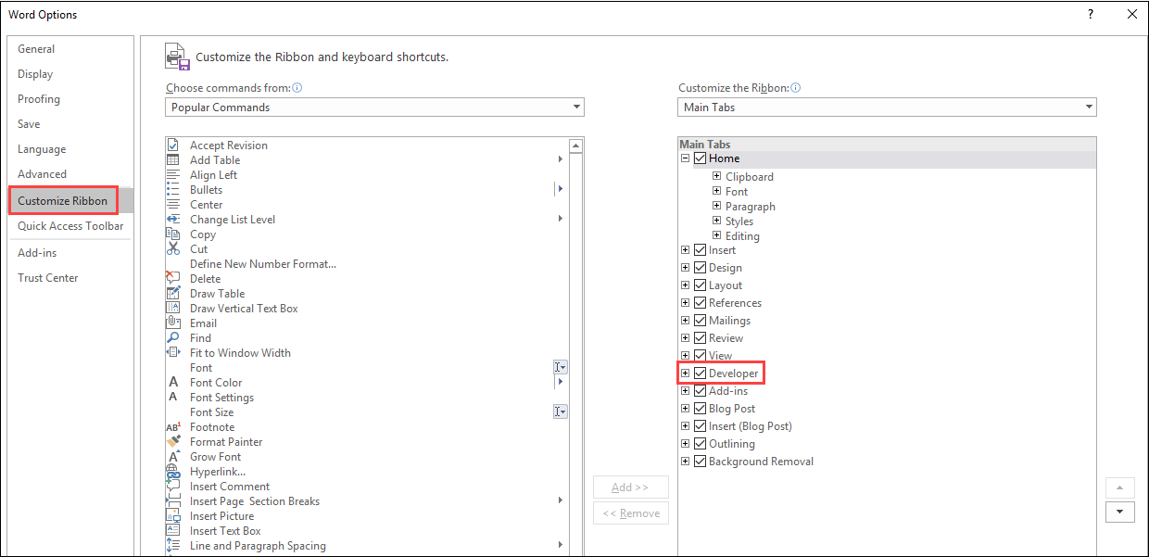
Task: Expand the Editing group
Action: tap(717, 235)
